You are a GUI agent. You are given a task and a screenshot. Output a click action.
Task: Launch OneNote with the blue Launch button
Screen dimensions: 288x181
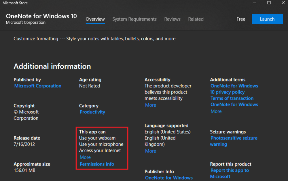[x=267, y=19]
